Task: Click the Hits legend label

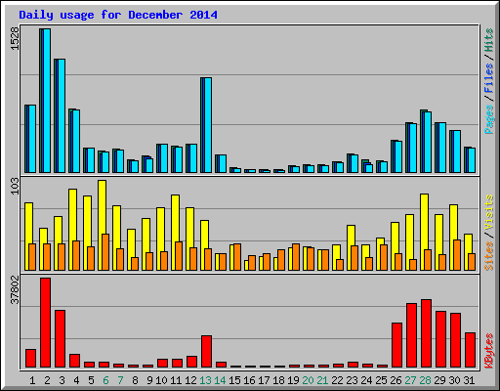Action: coord(489,40)
